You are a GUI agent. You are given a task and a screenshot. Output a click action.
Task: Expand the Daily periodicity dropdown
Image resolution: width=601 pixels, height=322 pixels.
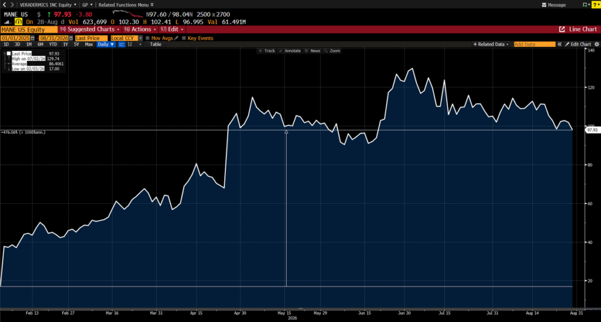(x=106, y=44)
